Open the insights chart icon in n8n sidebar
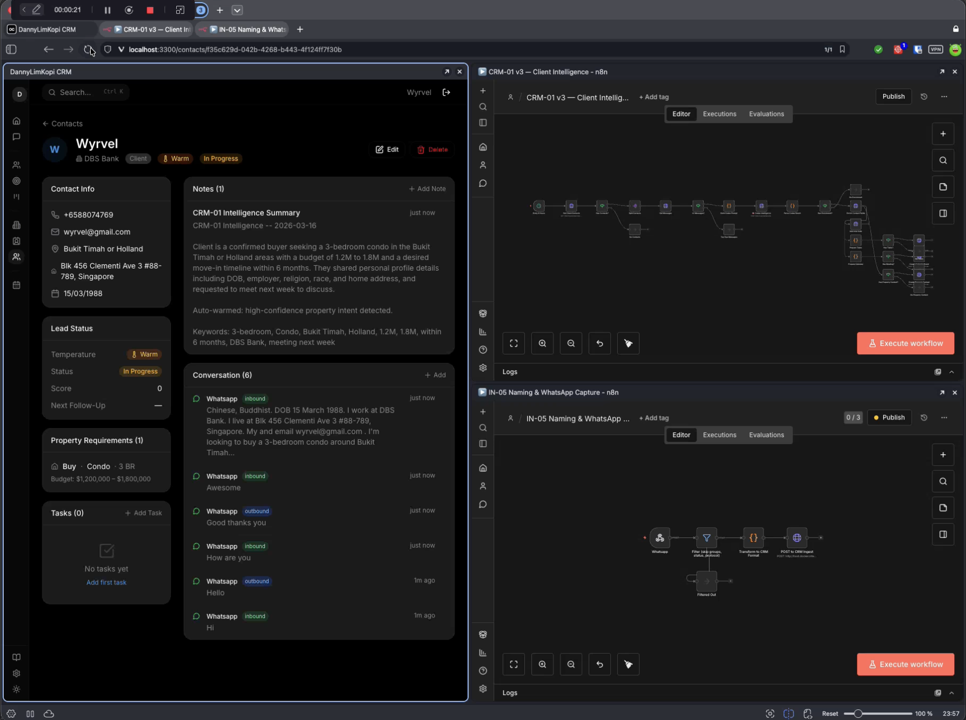 [x=483, y=331]
